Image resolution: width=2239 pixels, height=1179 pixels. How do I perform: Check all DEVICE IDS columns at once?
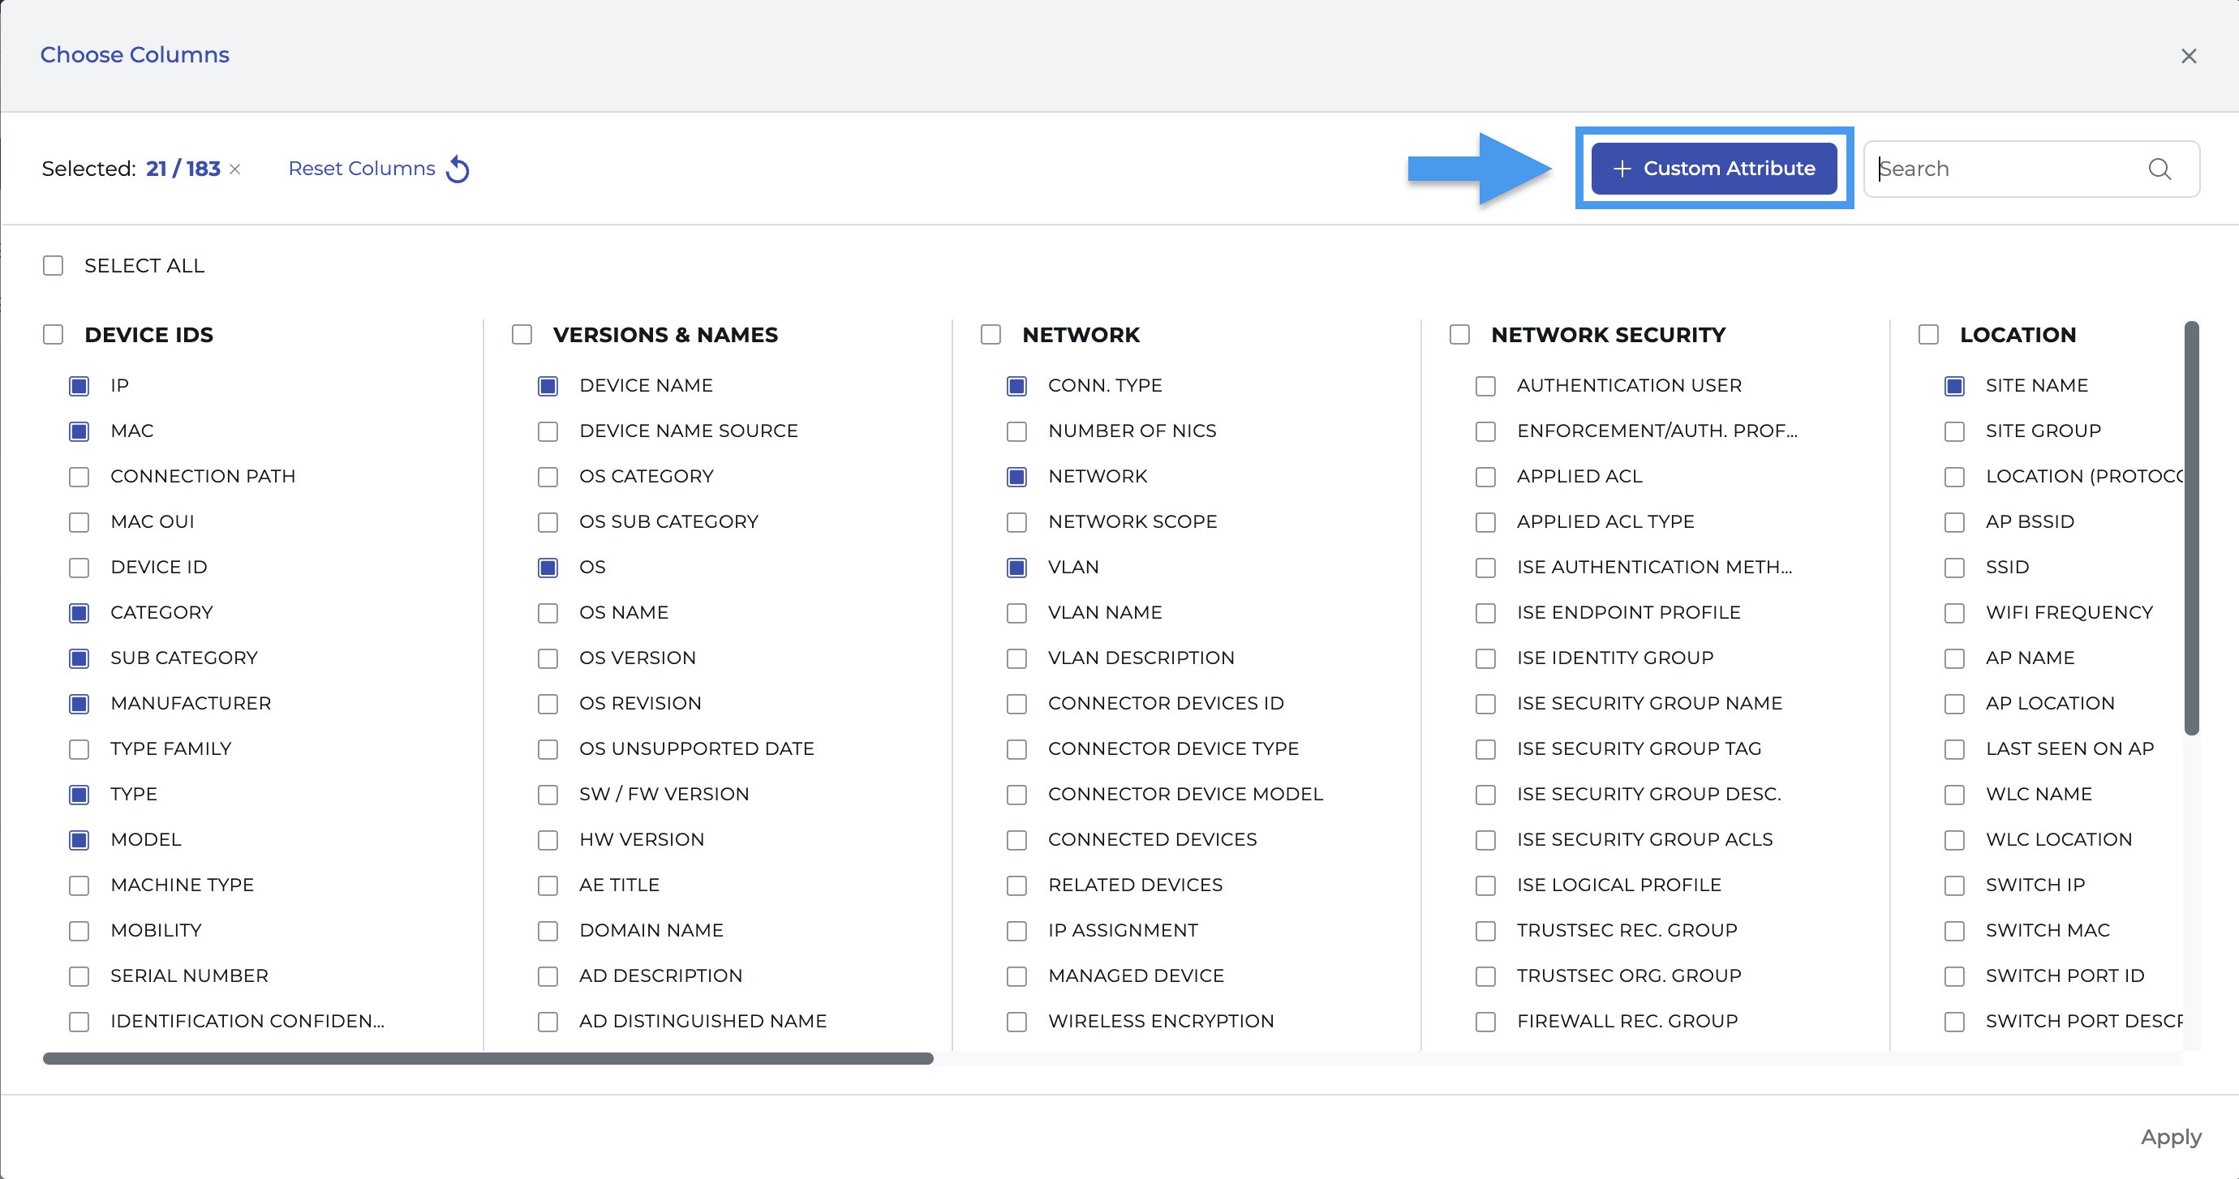(x=53, y=333)
